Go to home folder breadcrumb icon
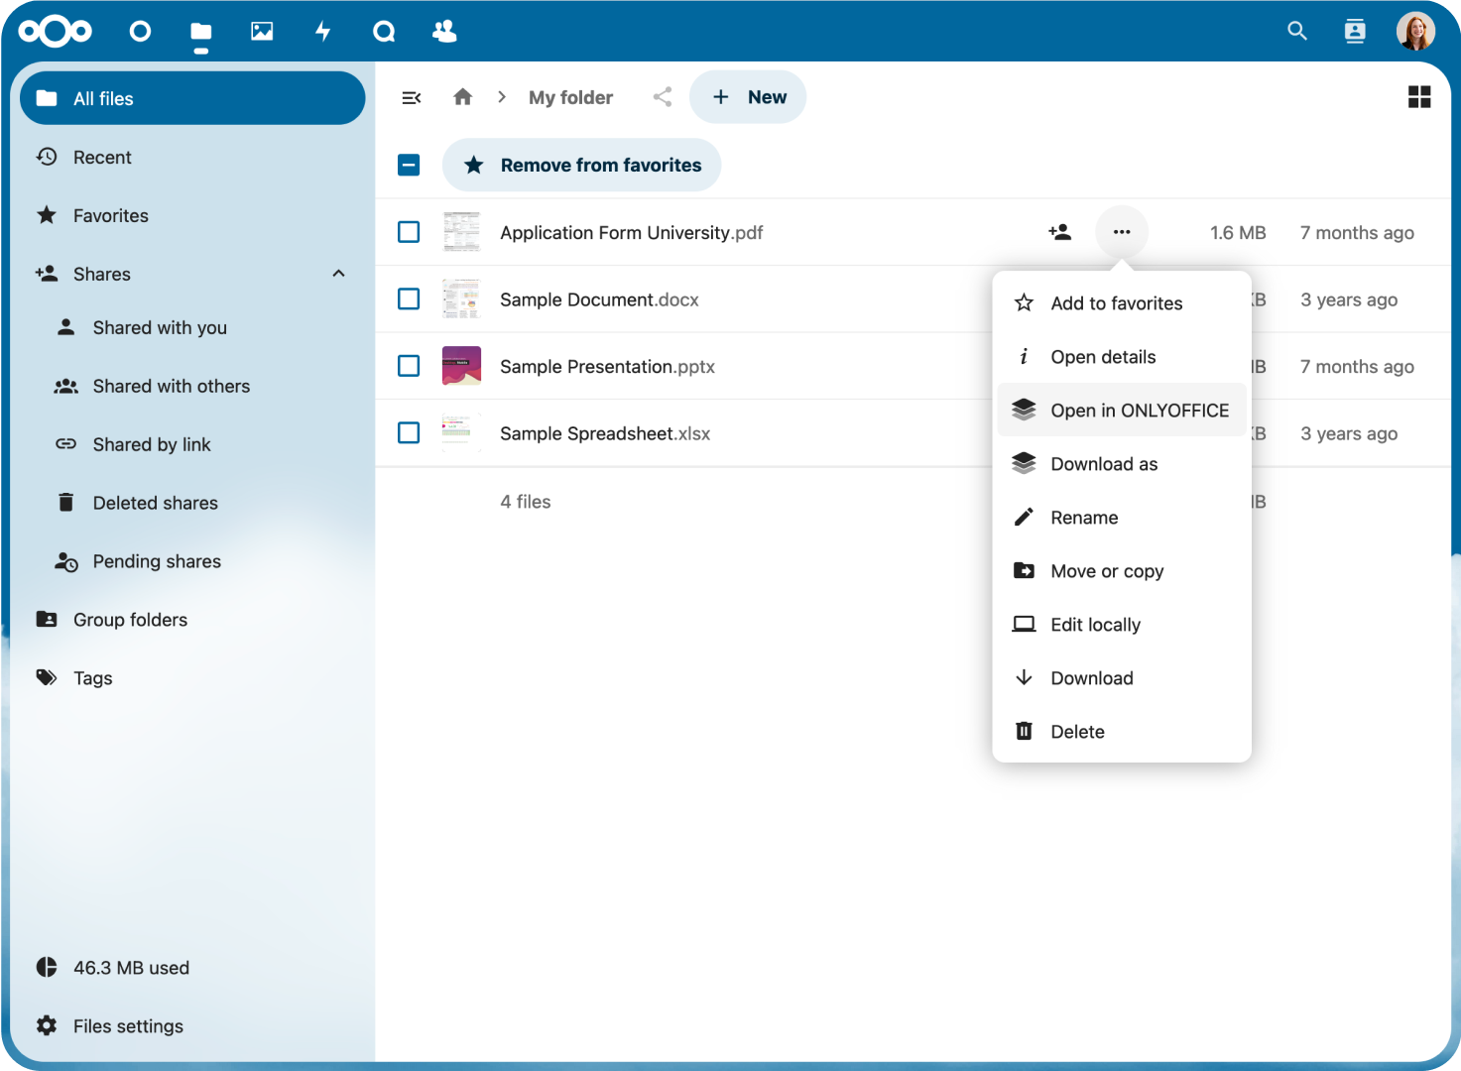The image size is (1461, 1071). tap(462, 97)
